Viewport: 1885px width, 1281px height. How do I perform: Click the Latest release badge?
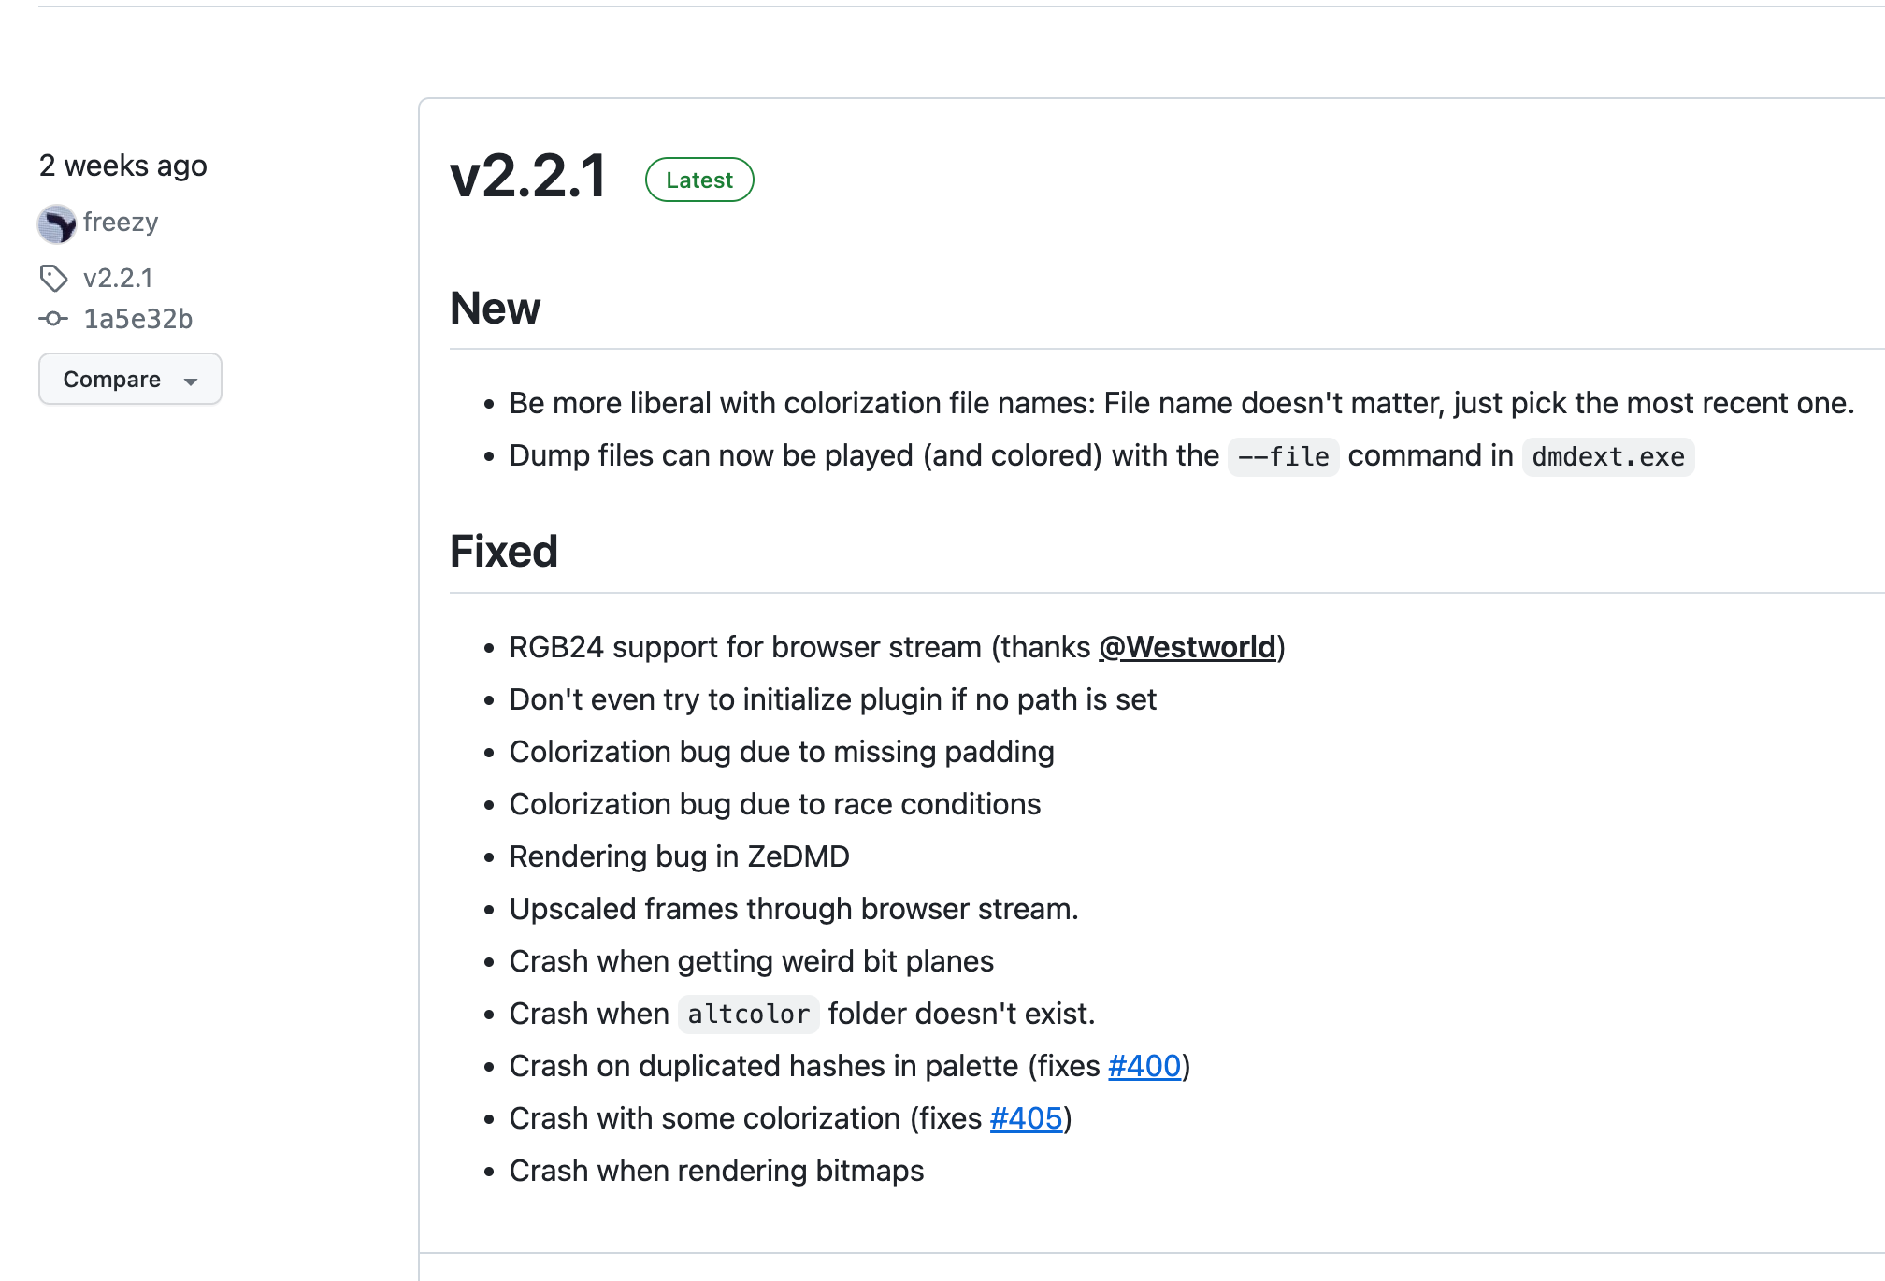(698, 180)
